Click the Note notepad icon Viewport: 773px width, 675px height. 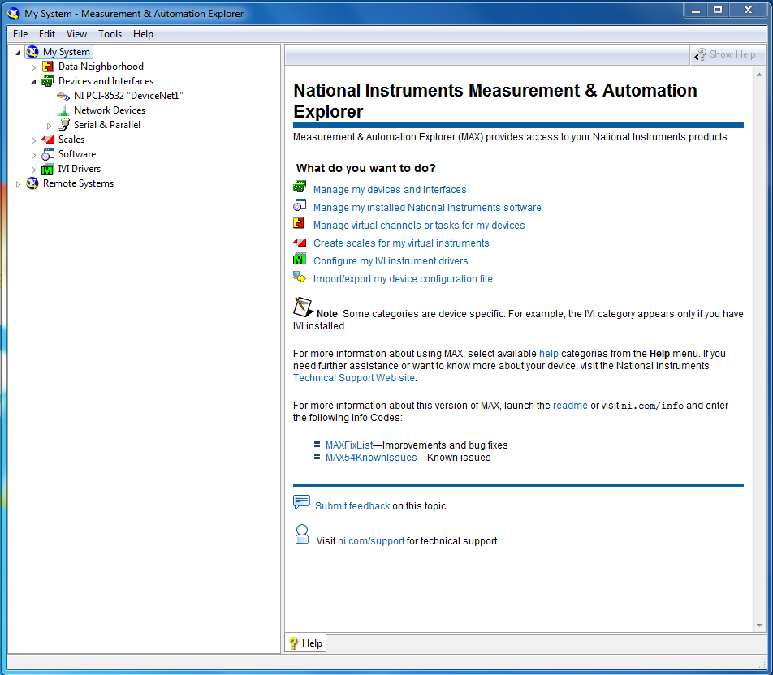(303, 307)
